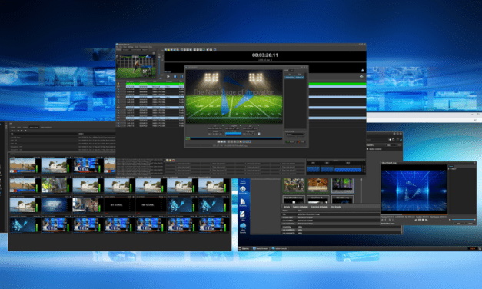482x289 pixels.
Task: Open the Details tab in media browser
Action: coord(287,207)
